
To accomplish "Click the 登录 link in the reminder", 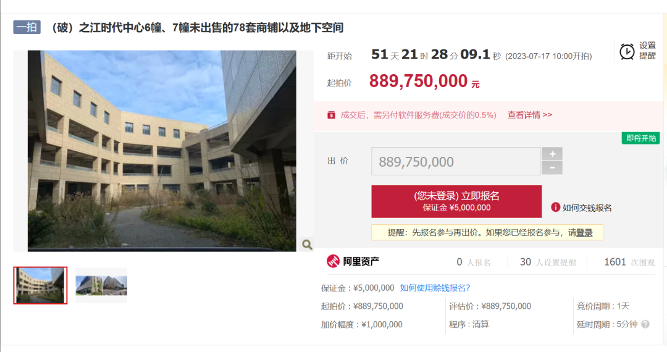I will pos(584,233).
